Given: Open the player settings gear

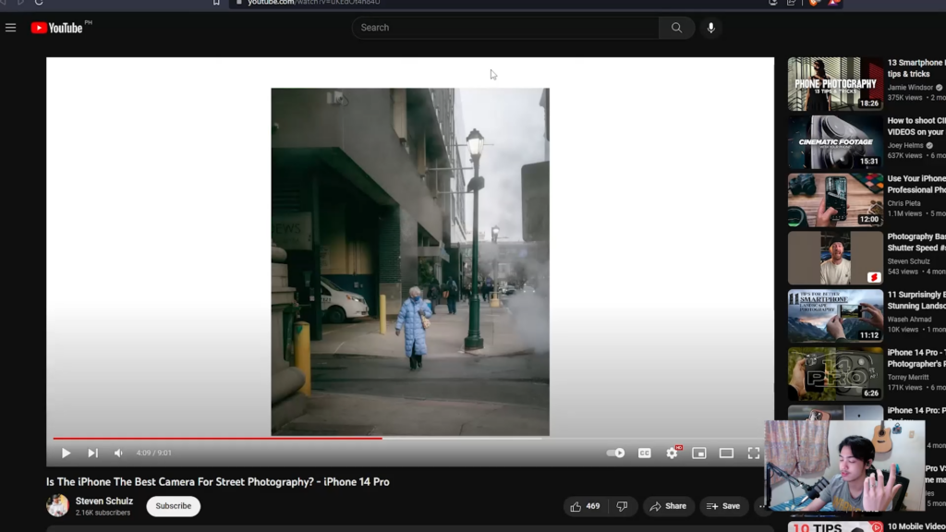Looking at the screenshot, I should click(x=672, y=453).
